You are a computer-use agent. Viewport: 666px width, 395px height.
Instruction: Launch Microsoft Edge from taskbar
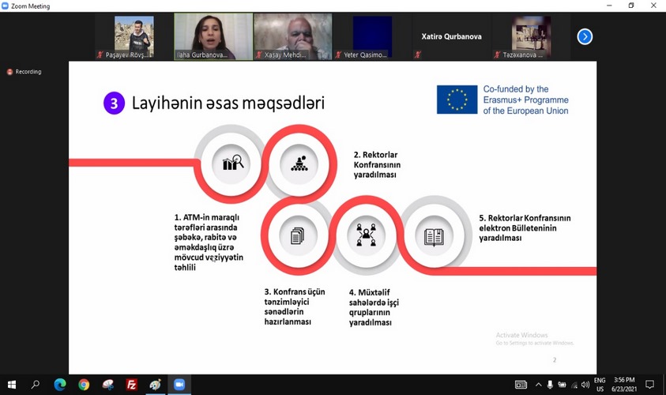click(60, 385)
